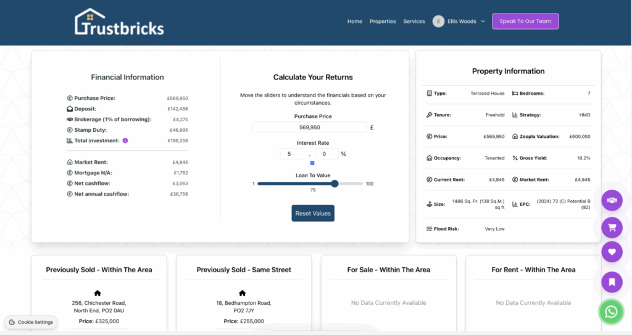The image size is (632, 335).
Task: Click the 'E' user avatar
Action: [439, 21]
